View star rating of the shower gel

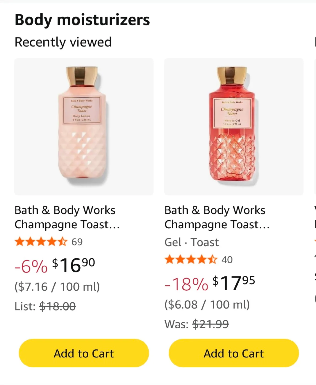[191, 260]
